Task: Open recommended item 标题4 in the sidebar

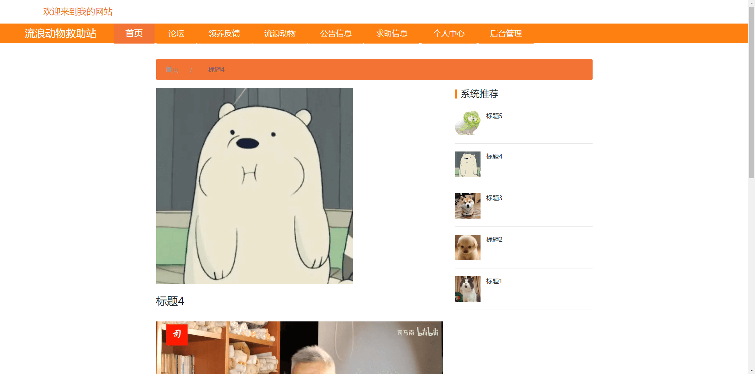Action: [494, 156]
